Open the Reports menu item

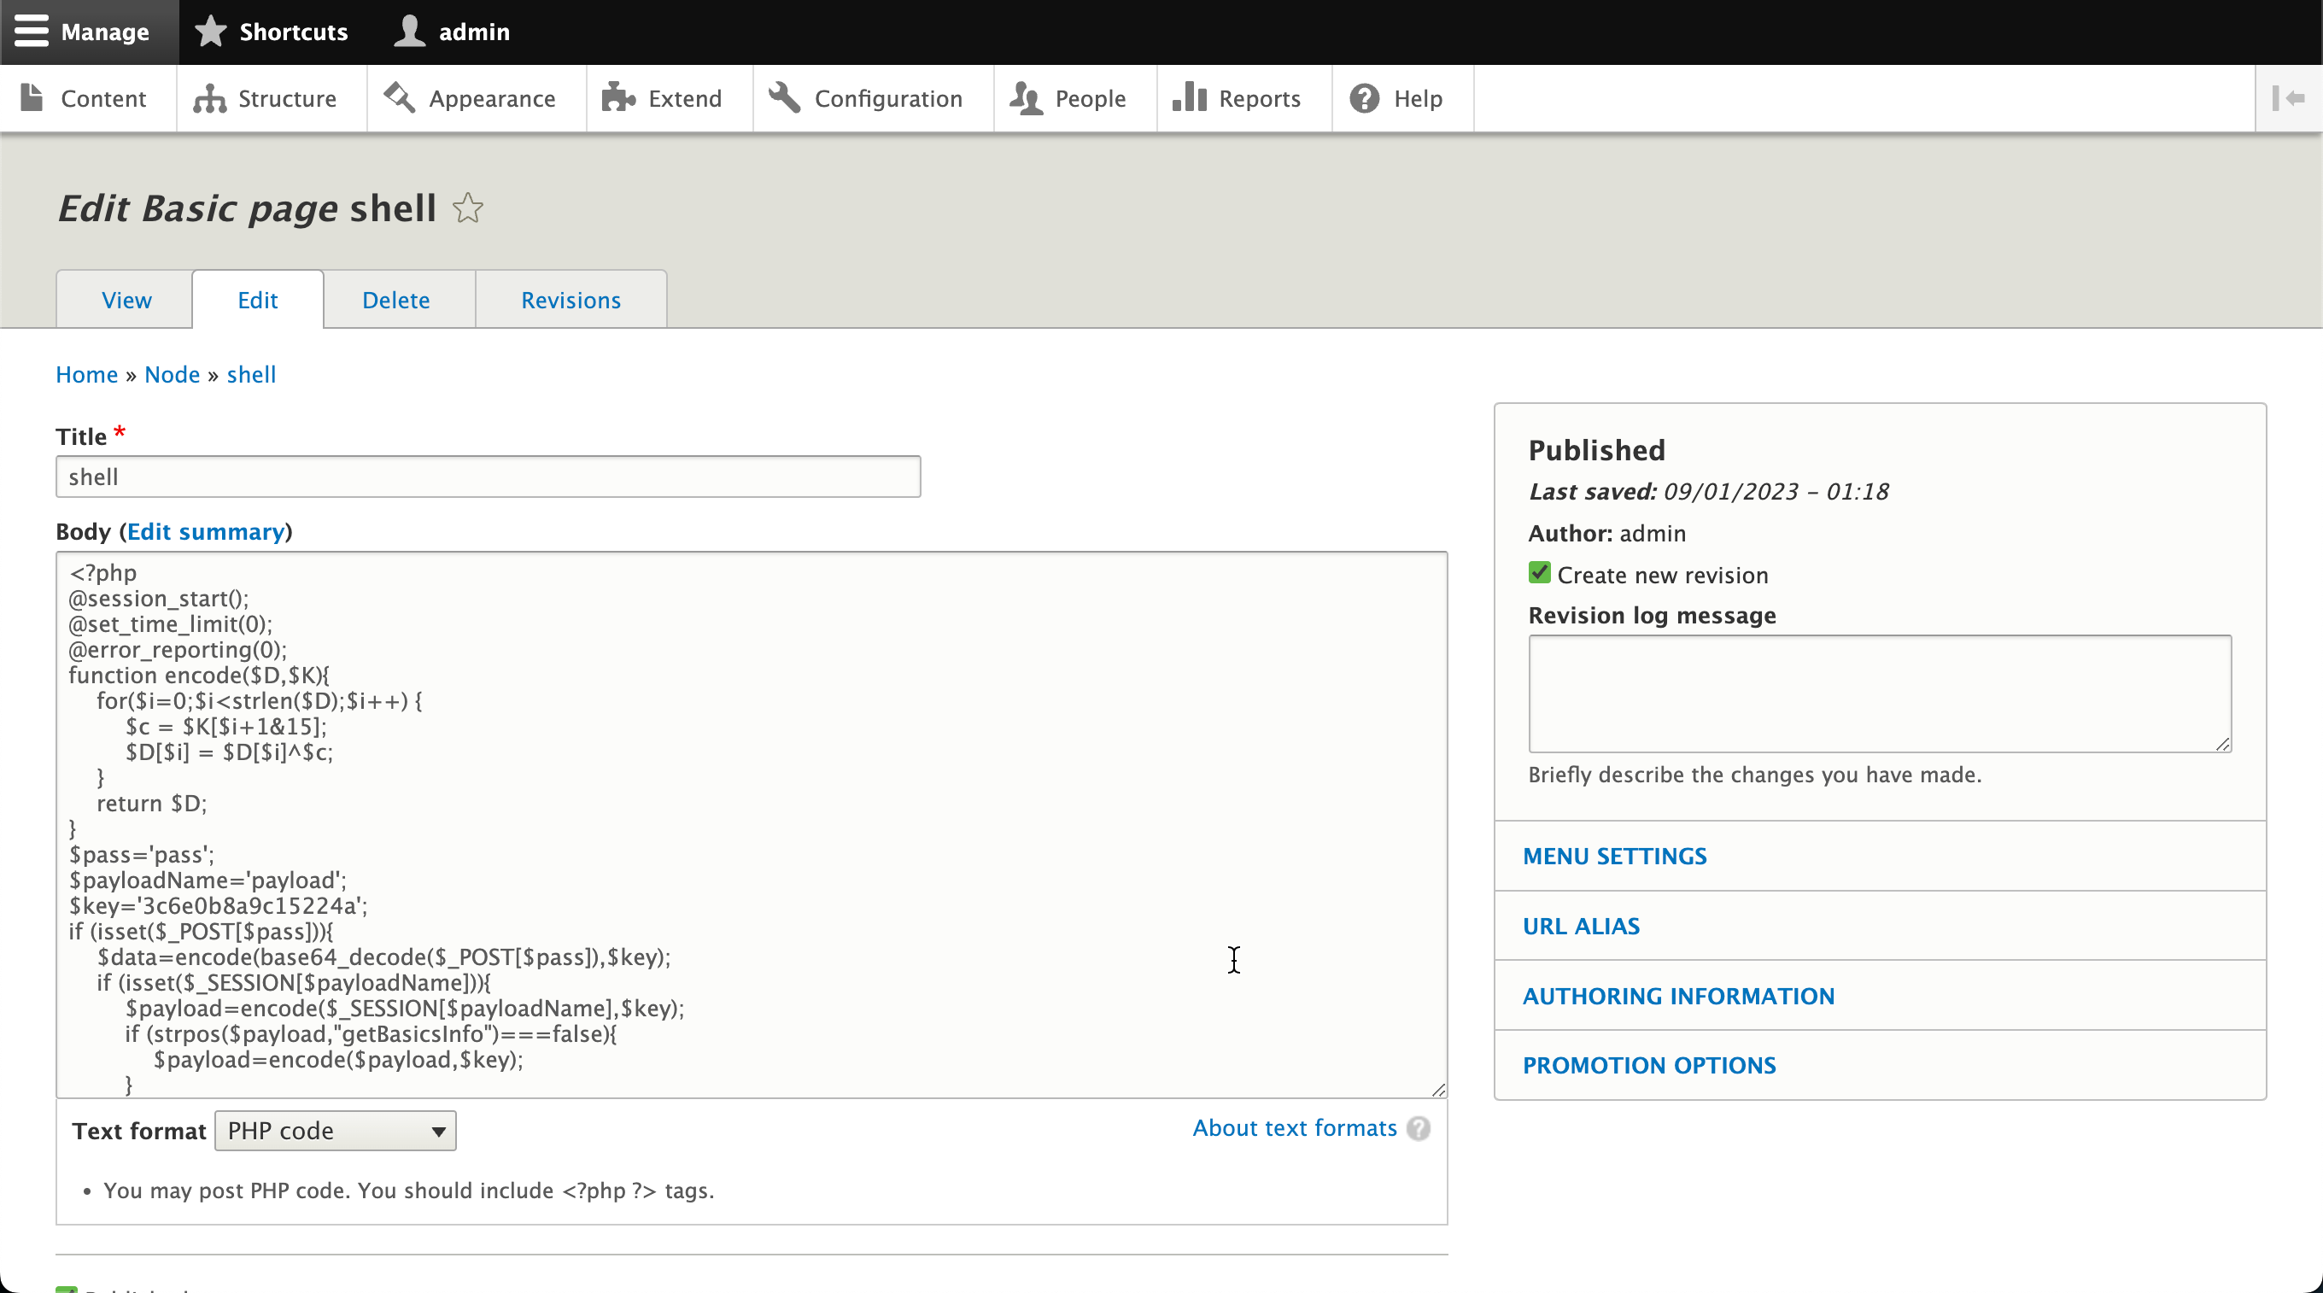pos(1244,98)
